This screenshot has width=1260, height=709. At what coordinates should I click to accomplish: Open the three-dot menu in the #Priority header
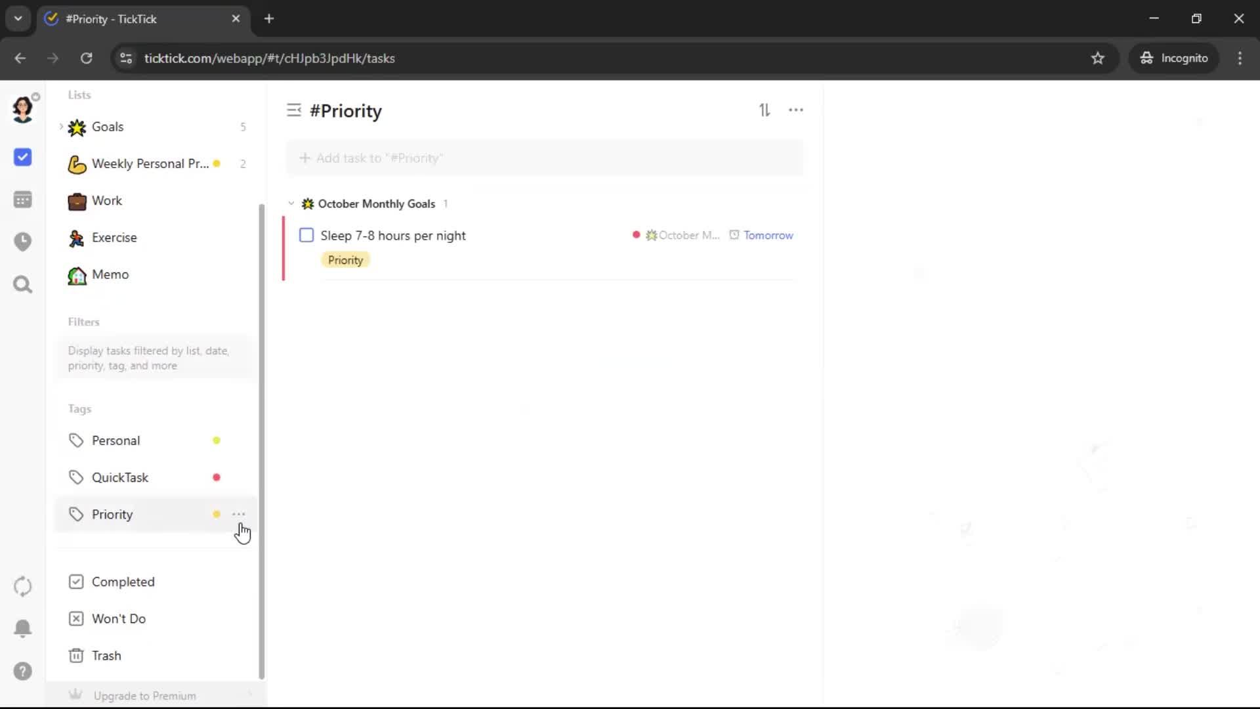795,110
